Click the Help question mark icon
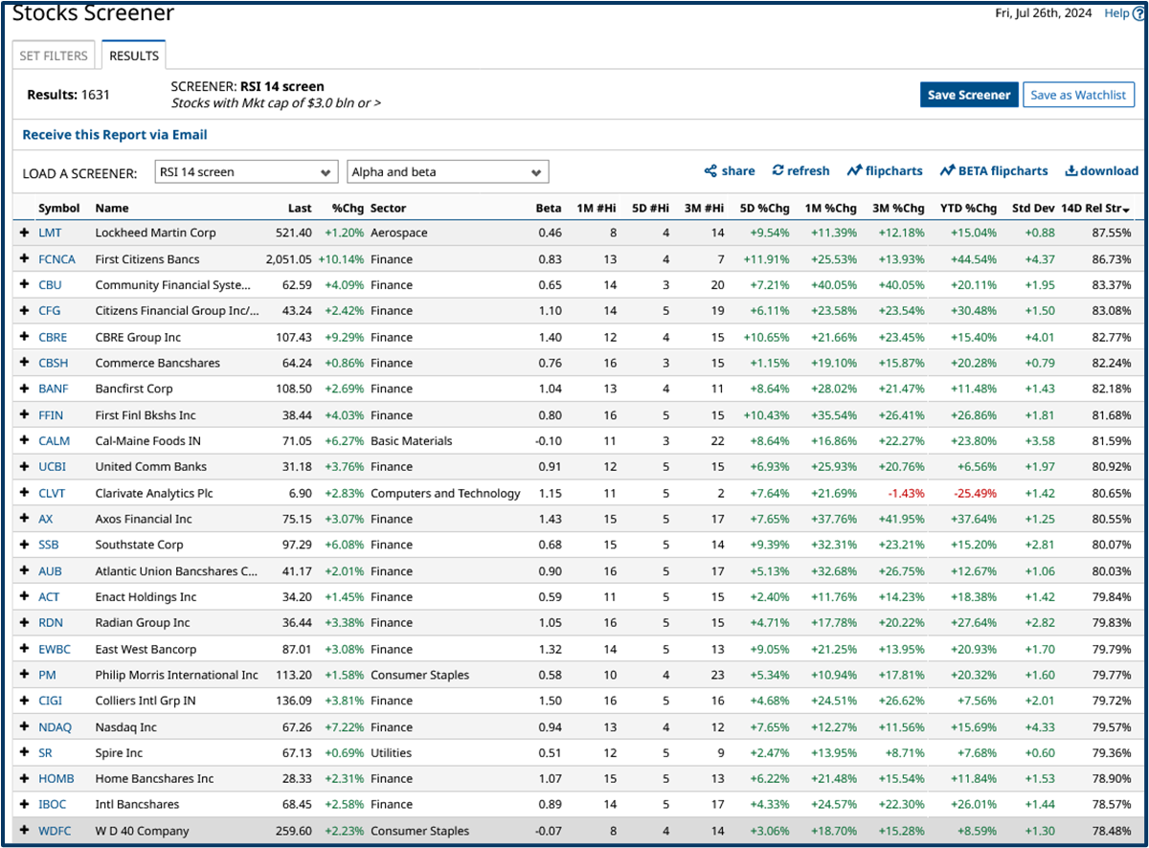This screenshot has height=848, width=1149. (1138, 12)
